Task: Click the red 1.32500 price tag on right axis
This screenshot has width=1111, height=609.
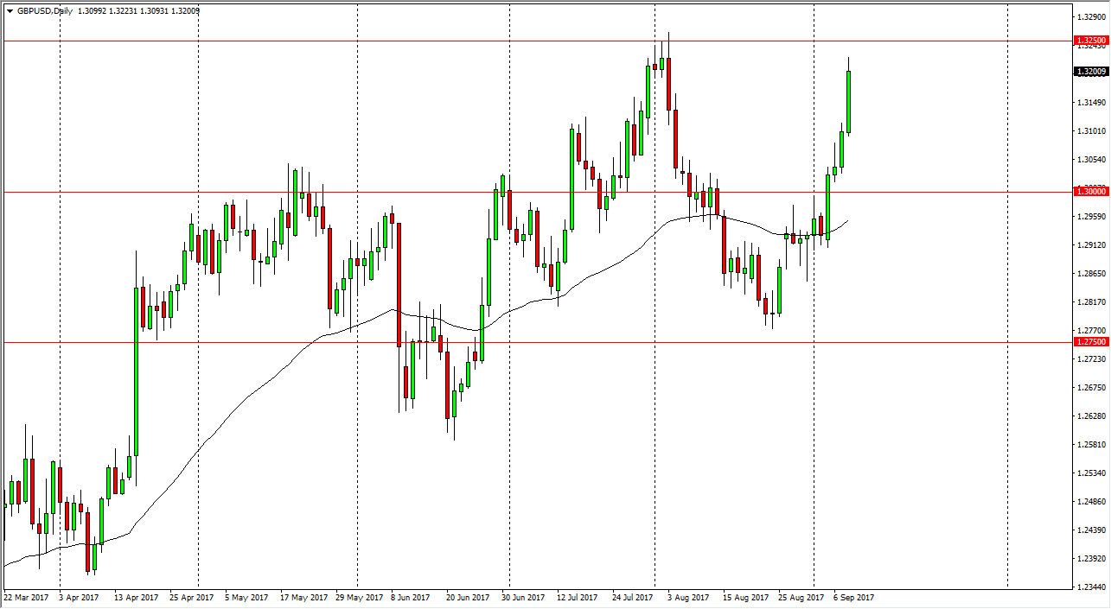Action: click(1090, 40)
